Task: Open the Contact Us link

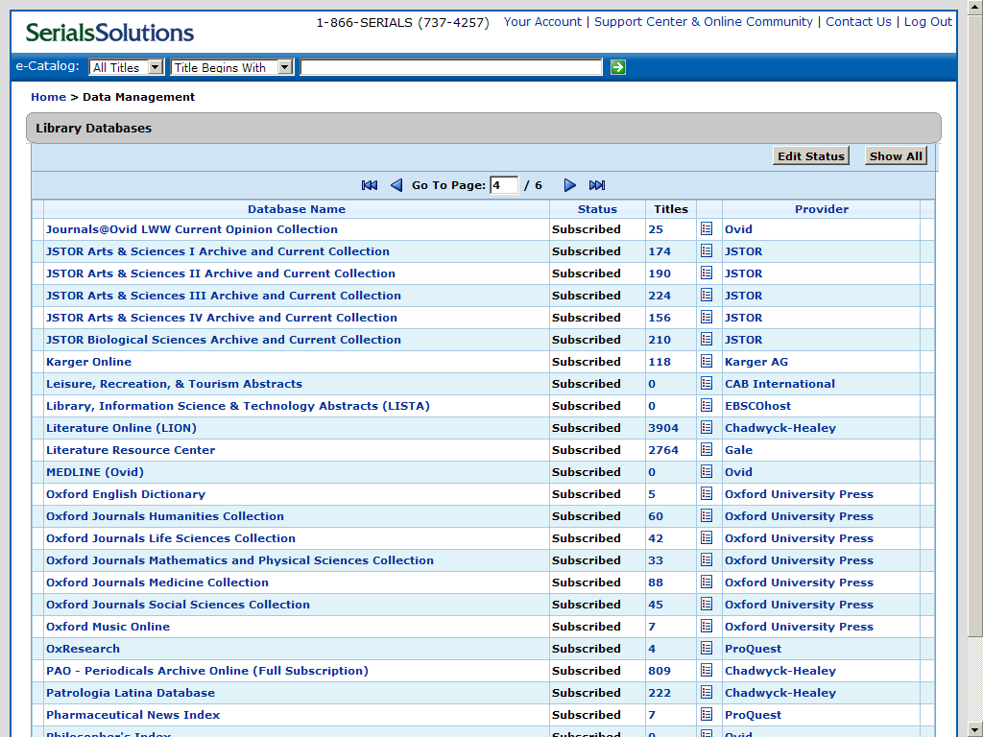Action: click(858, 22)
